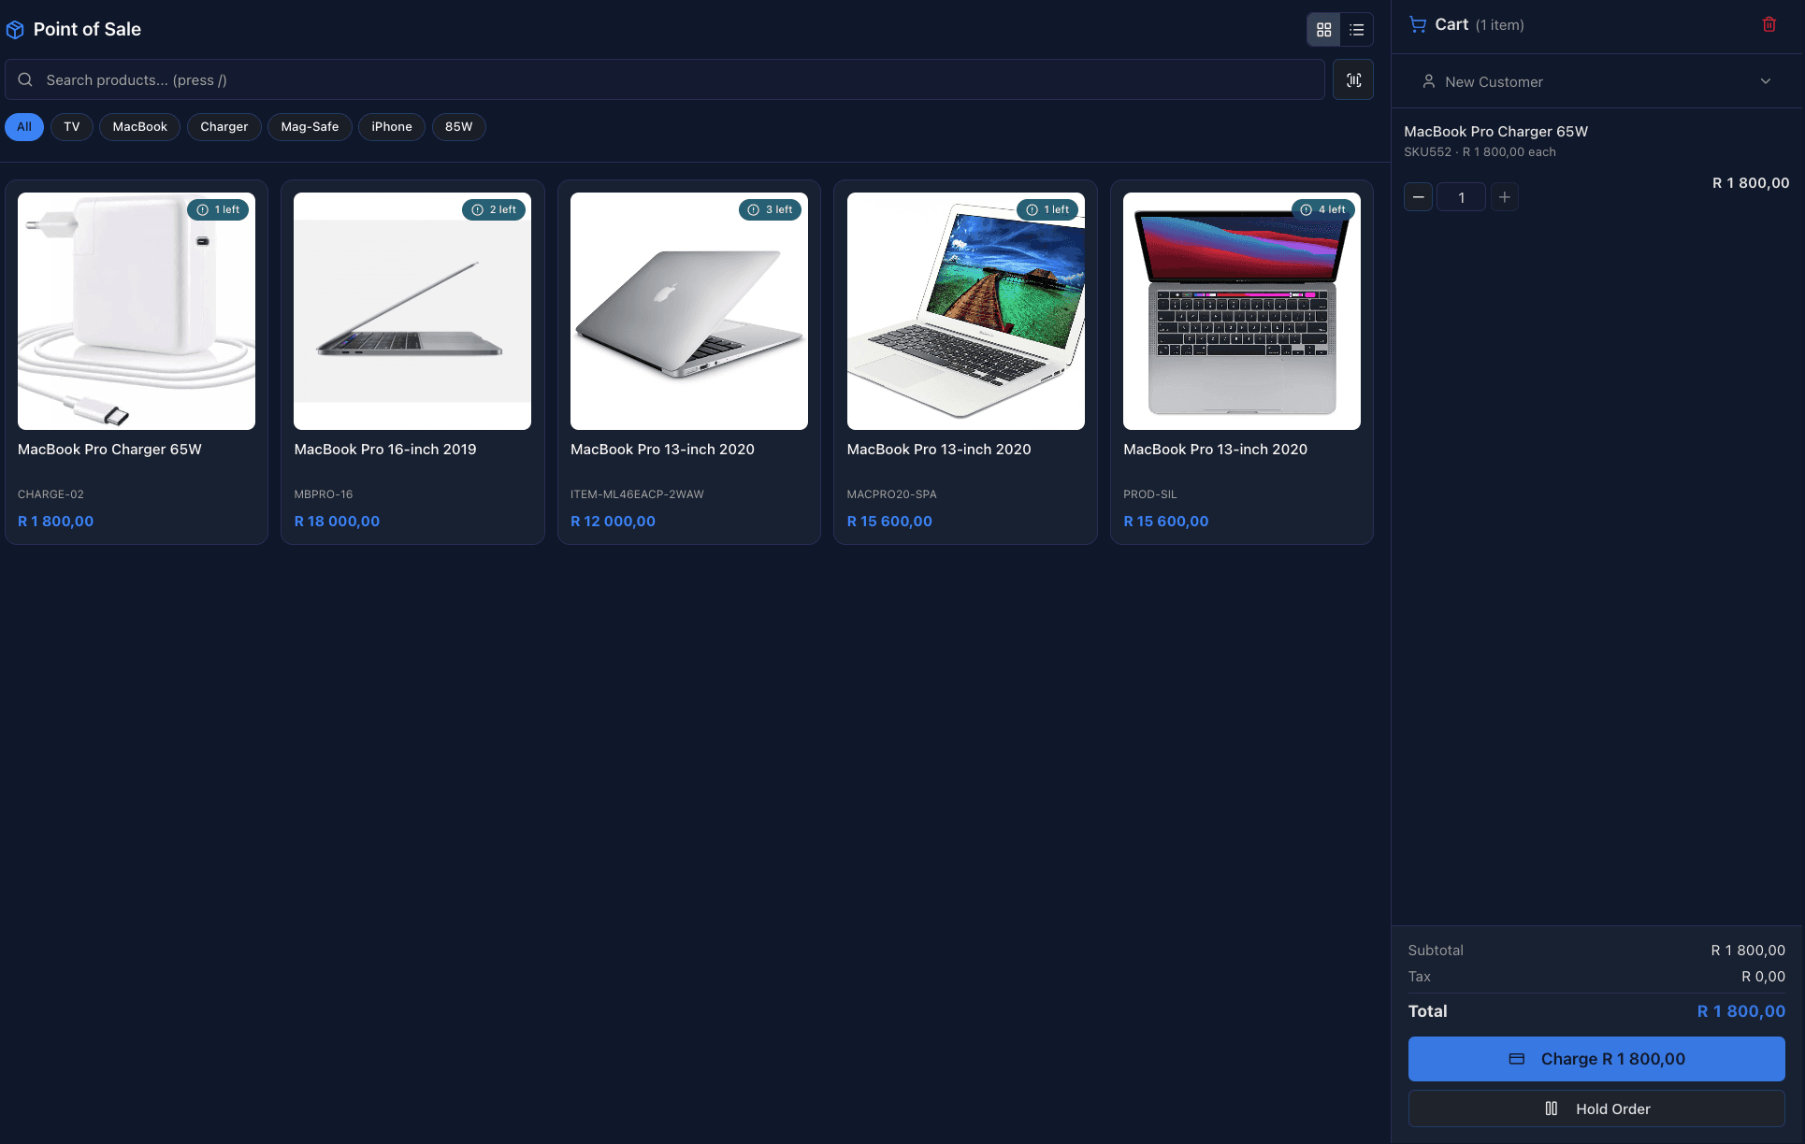The height and width of the screenshot is (1144, 1805).
Task: Click the shopping cart icon
Action: coord(1418,25)
